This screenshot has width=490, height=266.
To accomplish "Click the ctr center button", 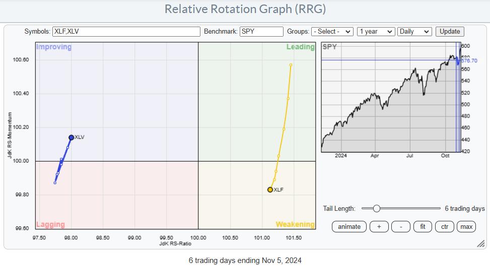I will click(444, 227).
